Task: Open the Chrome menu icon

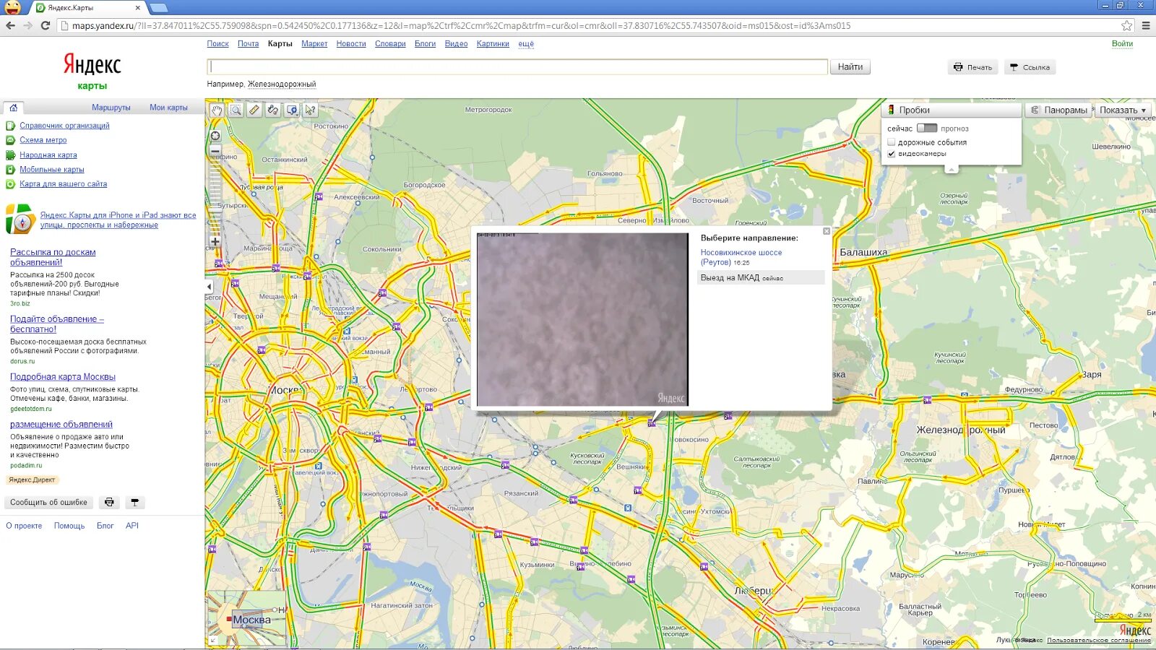Action: pyautogui.click(x=1146, y=25)
